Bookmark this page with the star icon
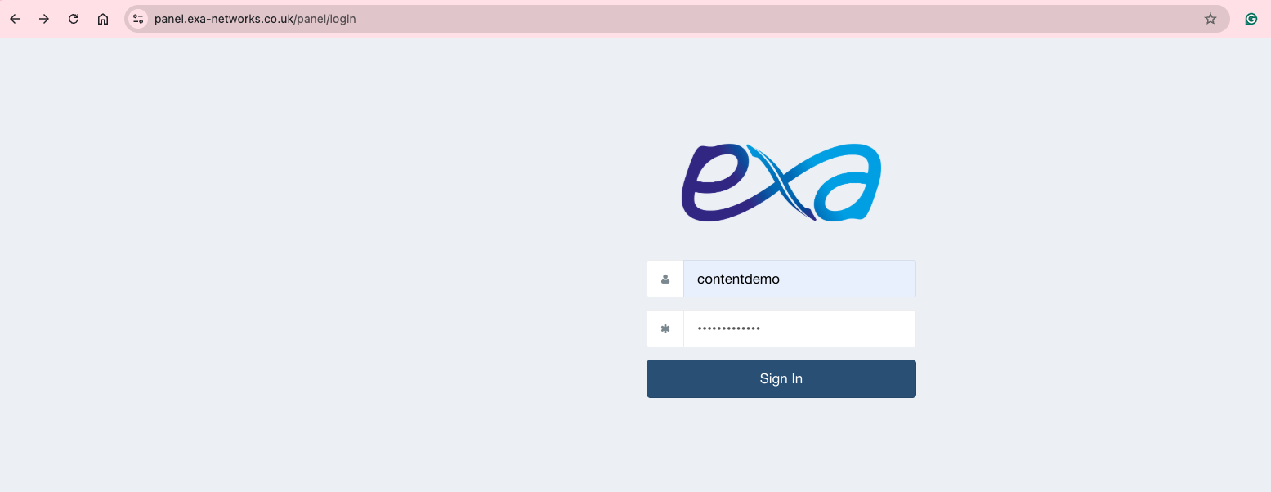The height and width of the screenshot is (492, 1271). pos(1211,19)
